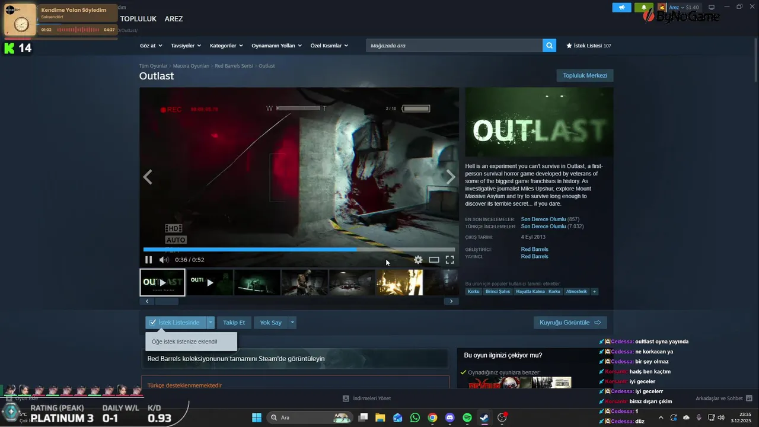Click the Yok Say button
759x427 pixels.
271,323
